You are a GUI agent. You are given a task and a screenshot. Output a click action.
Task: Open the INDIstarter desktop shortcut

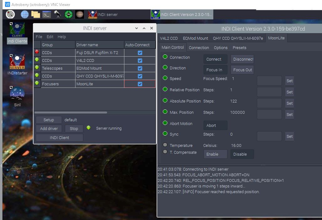point(17,64)
